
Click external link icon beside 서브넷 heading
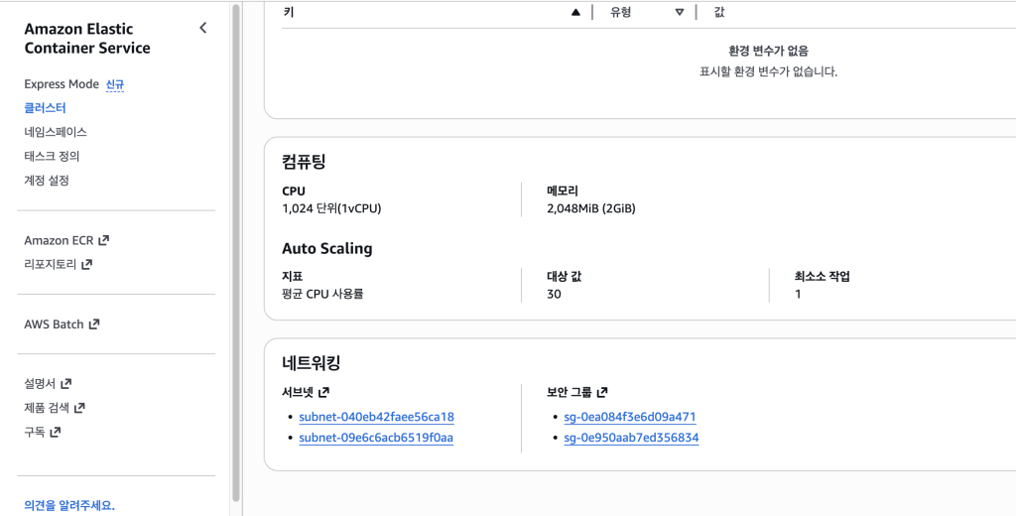coord(323,392)
